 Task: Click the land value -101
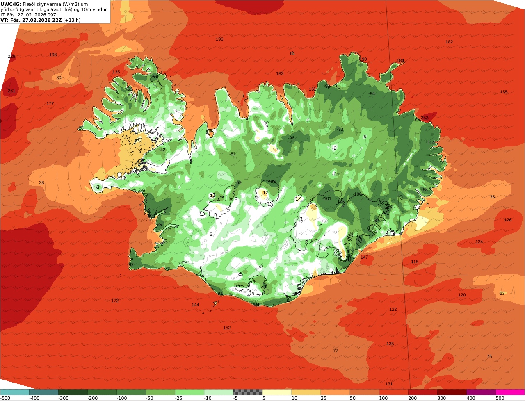327,198
